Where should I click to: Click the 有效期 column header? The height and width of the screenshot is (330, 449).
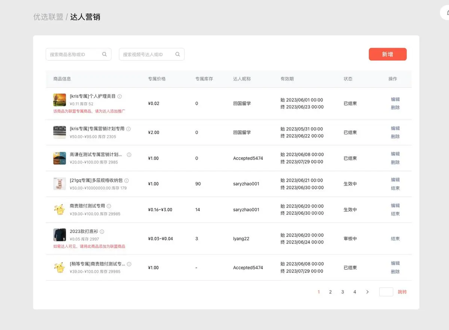tap(287, 79)
